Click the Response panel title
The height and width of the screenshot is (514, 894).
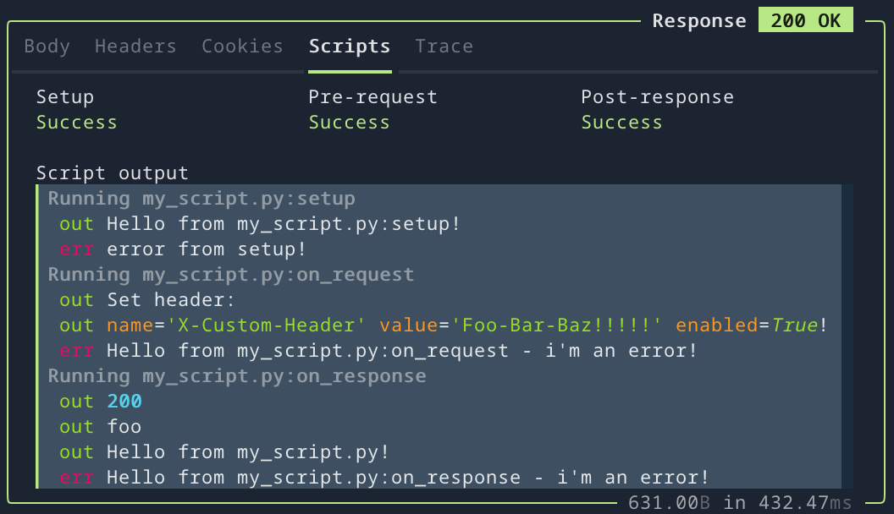699,19
